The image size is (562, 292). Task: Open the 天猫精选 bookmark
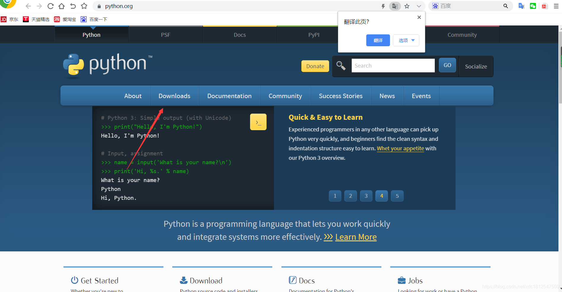[36, 19]
